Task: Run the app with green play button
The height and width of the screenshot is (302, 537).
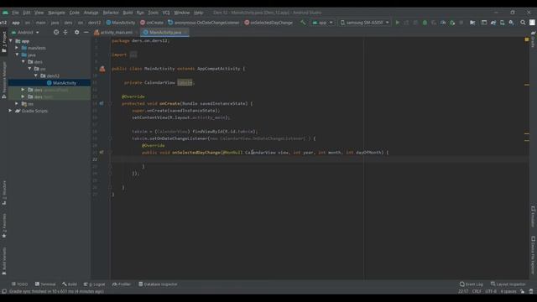Action: click(x=397, y=23)
